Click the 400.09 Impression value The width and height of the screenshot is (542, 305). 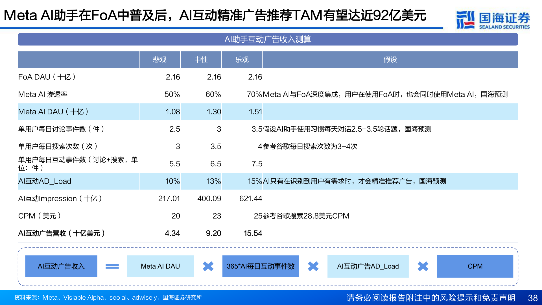(x=209, y=199)
